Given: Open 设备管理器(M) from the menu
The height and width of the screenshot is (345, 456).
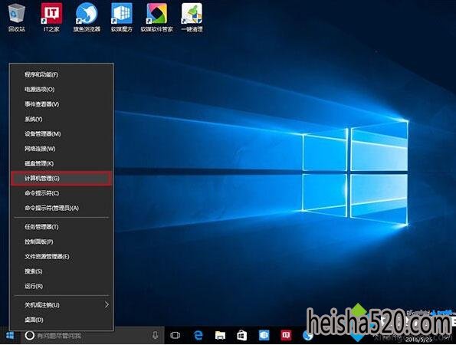Looking at the screenshot, I should pyautogui.click(x=61, y=134).
